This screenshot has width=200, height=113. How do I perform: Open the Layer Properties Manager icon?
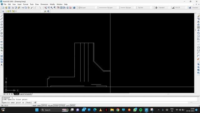pos(3,11)
